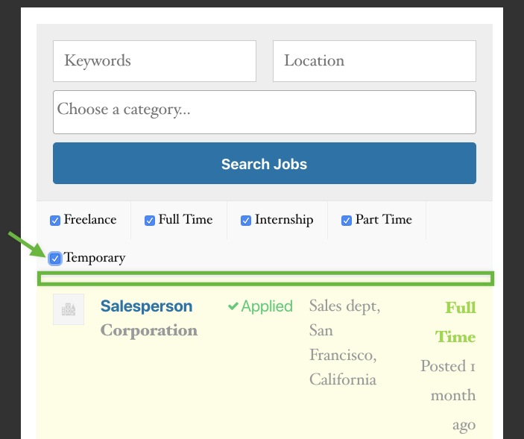Click the Internship filter label
Image resolution: width=524 pixels, height=439 pixels.
[x=284, y=220]
